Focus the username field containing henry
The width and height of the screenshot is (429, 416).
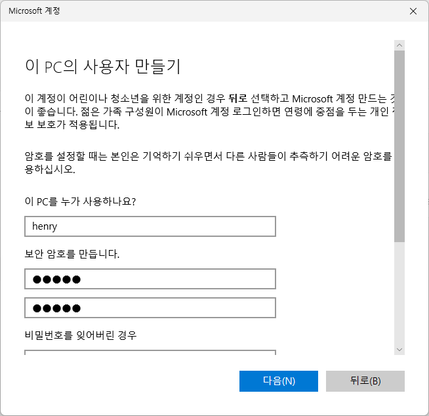[150, 226]
